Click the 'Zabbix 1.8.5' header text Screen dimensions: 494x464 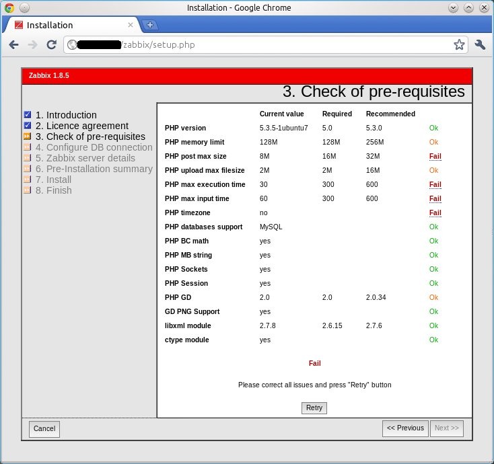point(49,75)
